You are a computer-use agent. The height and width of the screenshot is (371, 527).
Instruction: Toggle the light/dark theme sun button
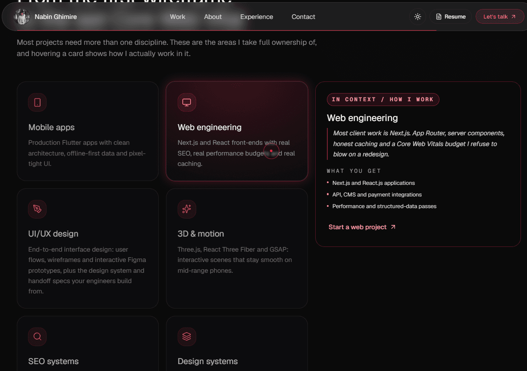[x=417, y=17]
